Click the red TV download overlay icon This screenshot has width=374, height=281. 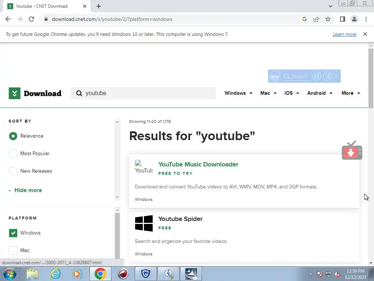click(352, 150)
